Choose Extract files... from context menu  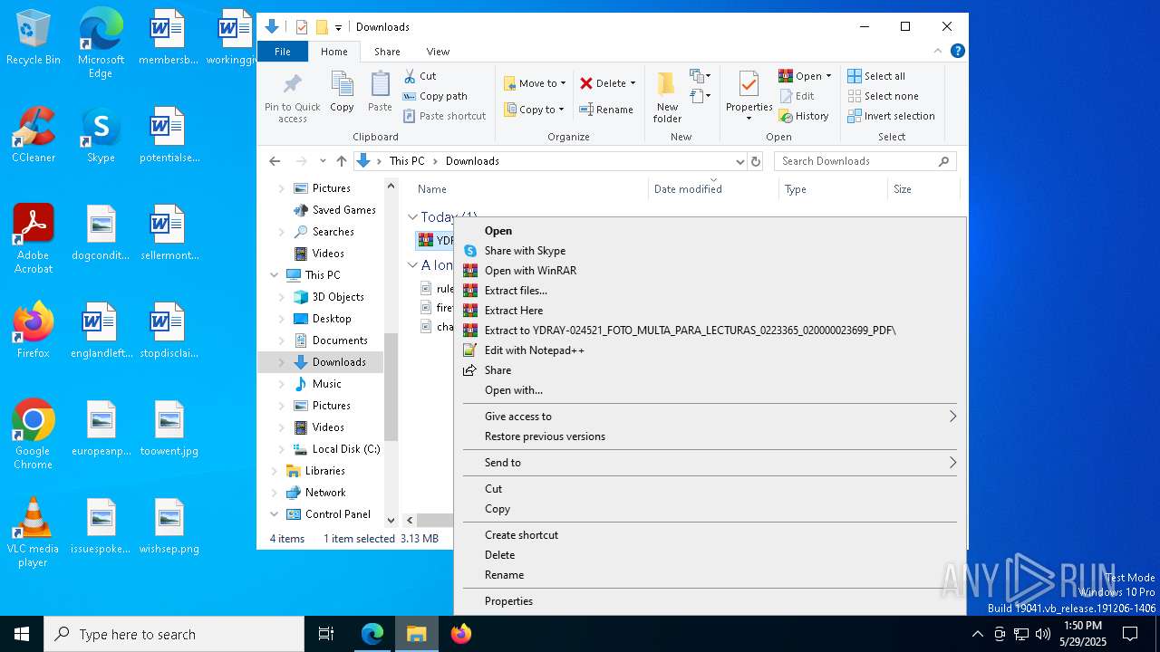point(710,291)
